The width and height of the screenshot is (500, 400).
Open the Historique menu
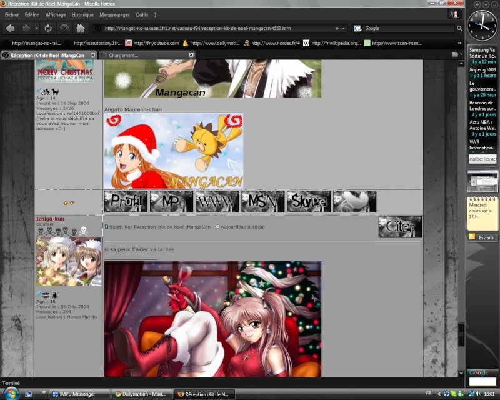(x=82, y=14)
